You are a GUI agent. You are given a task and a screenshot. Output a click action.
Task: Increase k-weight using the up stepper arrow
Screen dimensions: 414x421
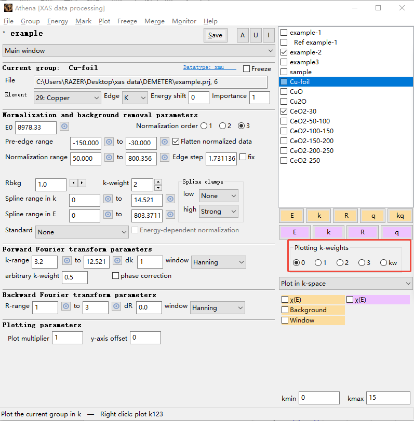coord(158,181)
